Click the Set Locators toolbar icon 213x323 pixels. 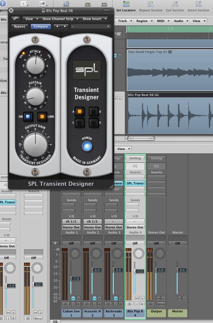click(126, 4)
